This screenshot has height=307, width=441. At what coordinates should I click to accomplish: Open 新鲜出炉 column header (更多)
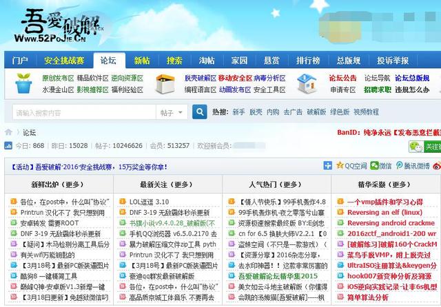(x=58, y=184)
